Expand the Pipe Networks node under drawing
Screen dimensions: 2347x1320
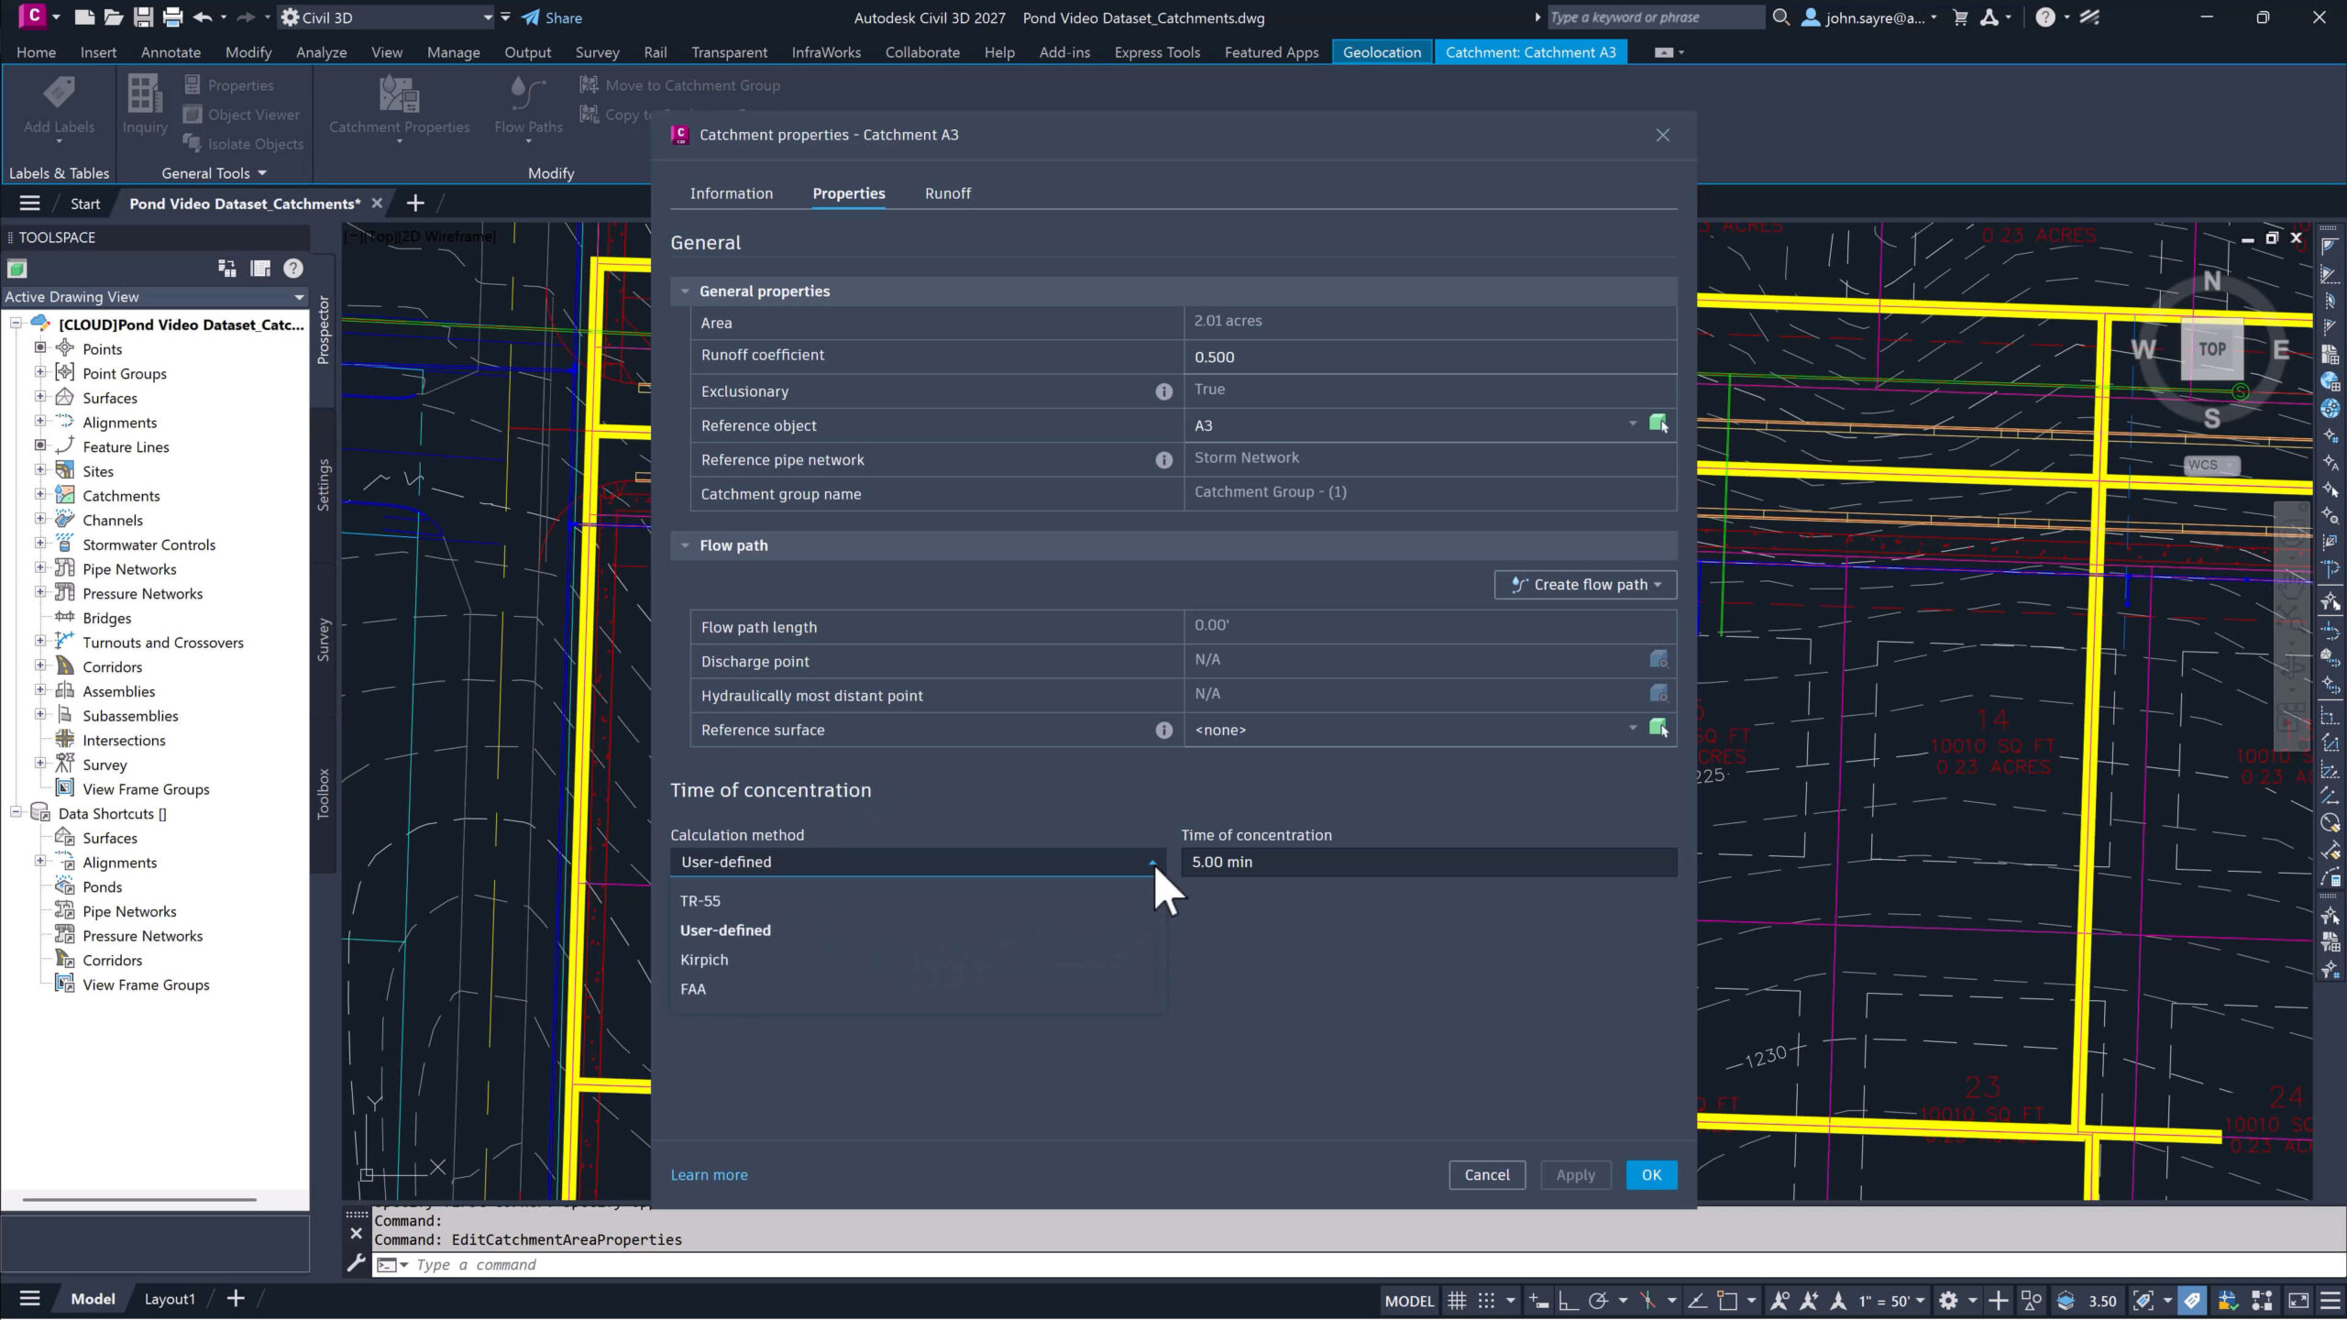tap(40, 568)
